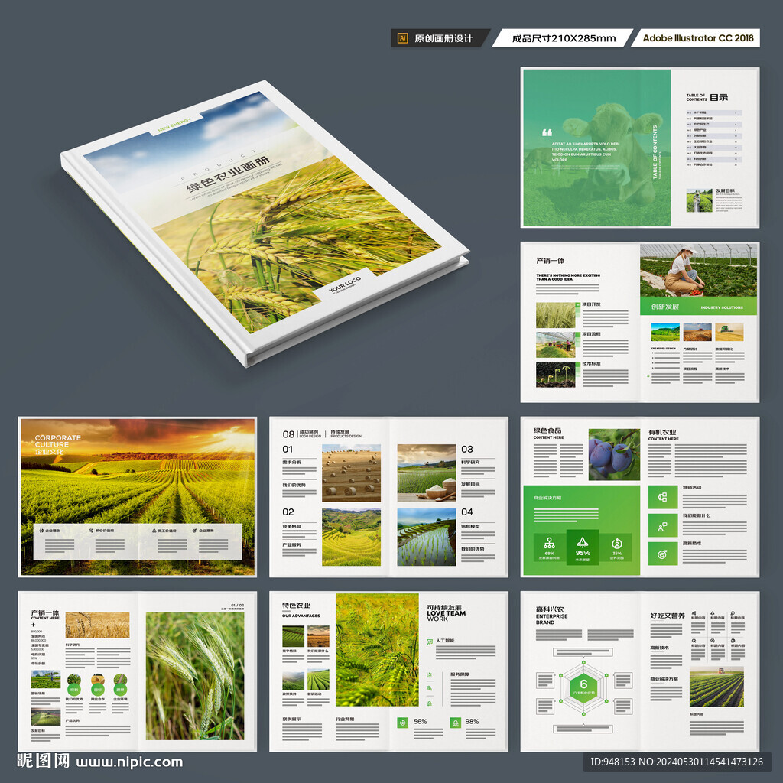Viewport: 783px width, 783px height.
Task: Click the seedling photo next to 技术标准
Action: (555, 375)
